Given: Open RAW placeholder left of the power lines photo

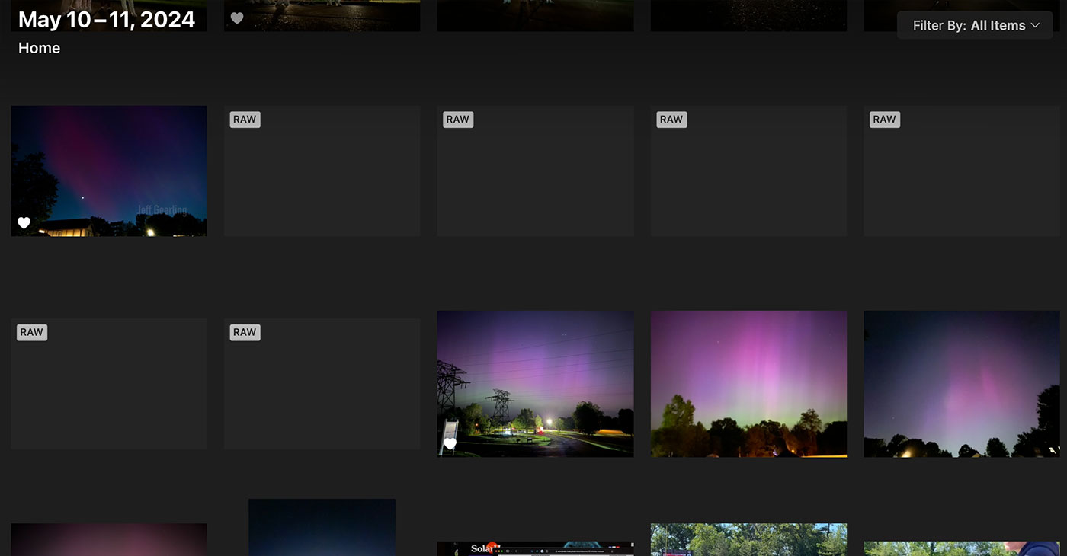Looking at the screenshot, I should coord(322,384).
